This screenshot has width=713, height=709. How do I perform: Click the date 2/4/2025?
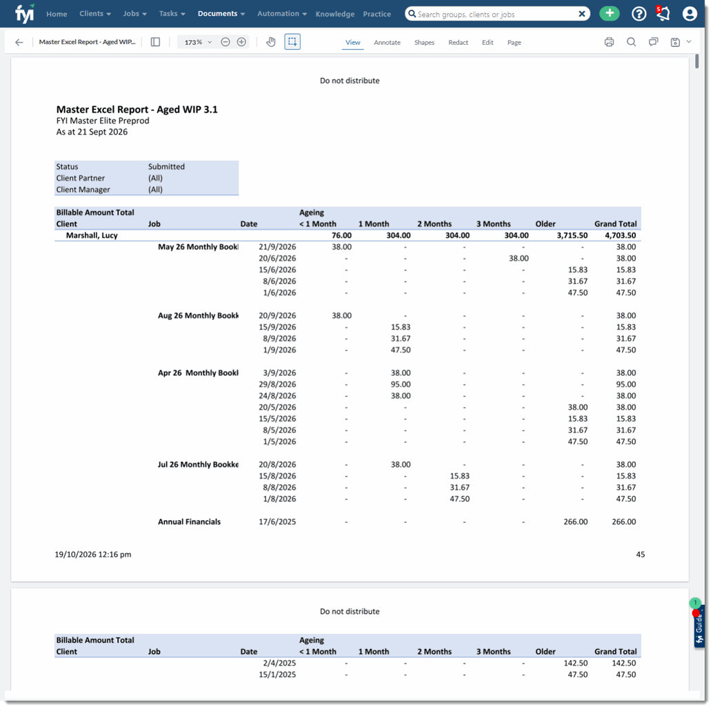(x=279, y=663)
